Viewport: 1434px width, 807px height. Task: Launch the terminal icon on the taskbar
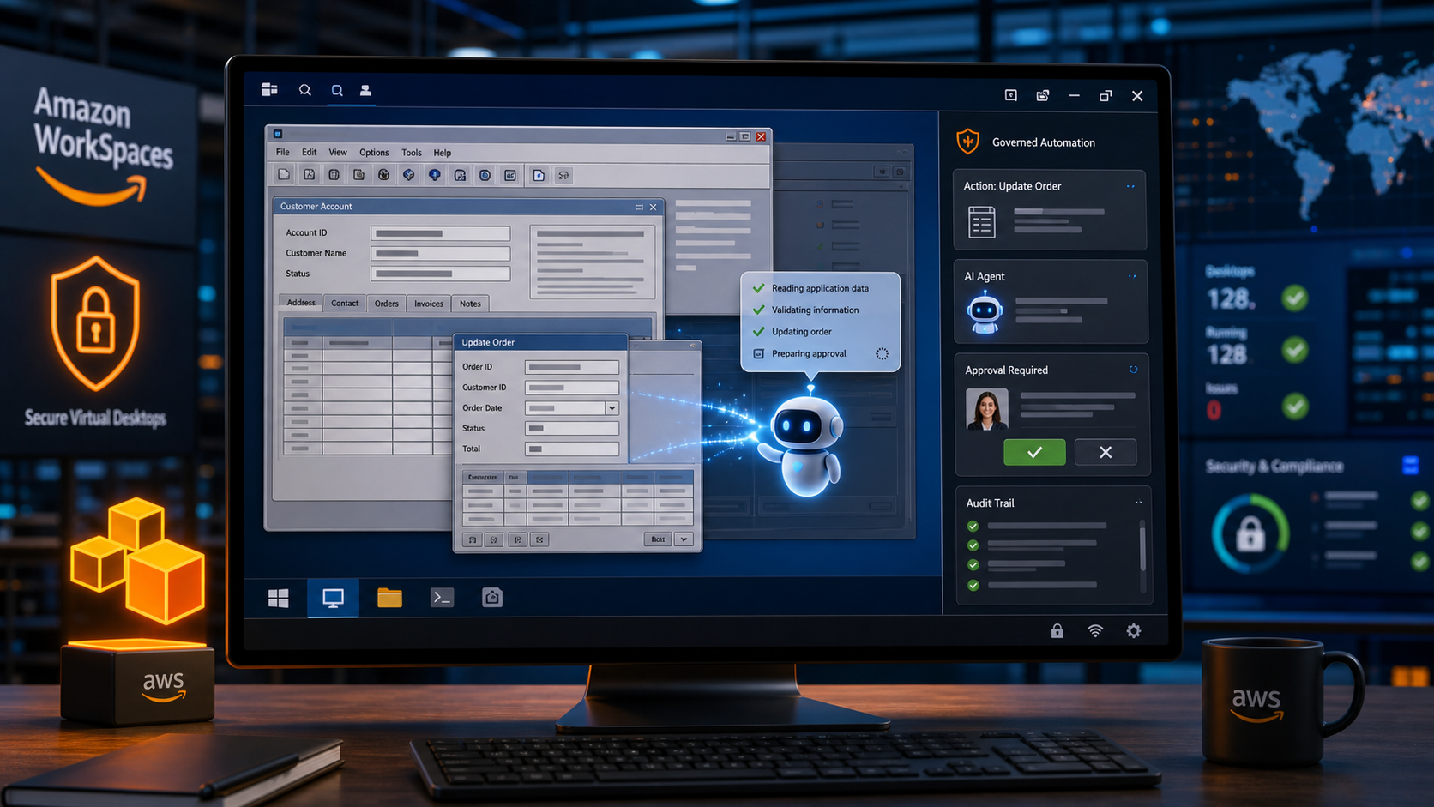[x=442, y=597]
